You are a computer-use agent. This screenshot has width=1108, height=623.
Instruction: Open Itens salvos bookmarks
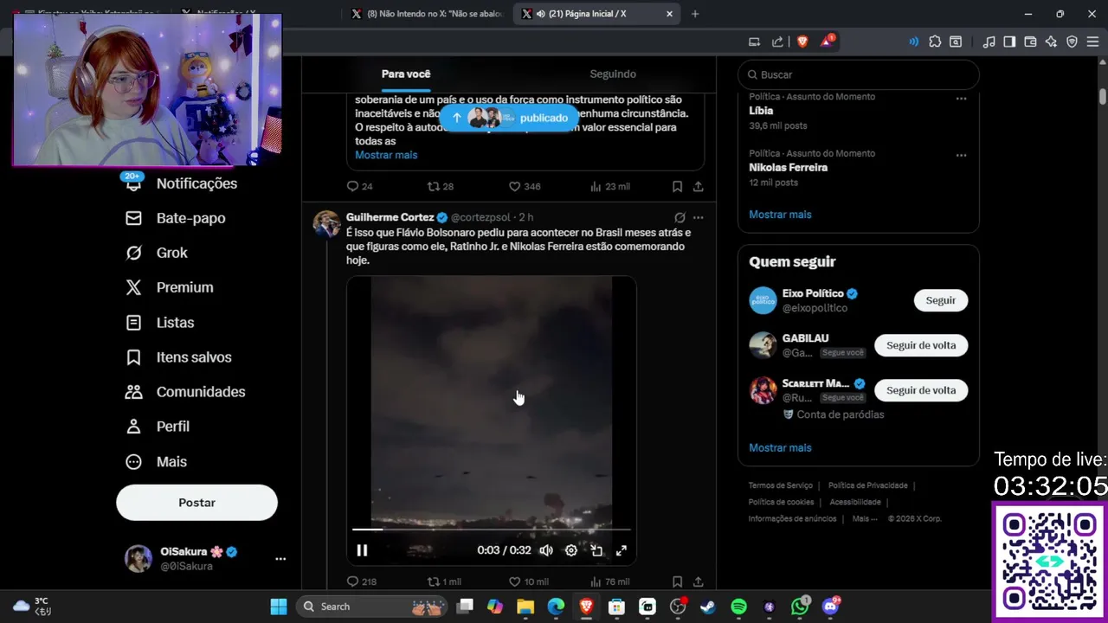(x=178, y=357)
